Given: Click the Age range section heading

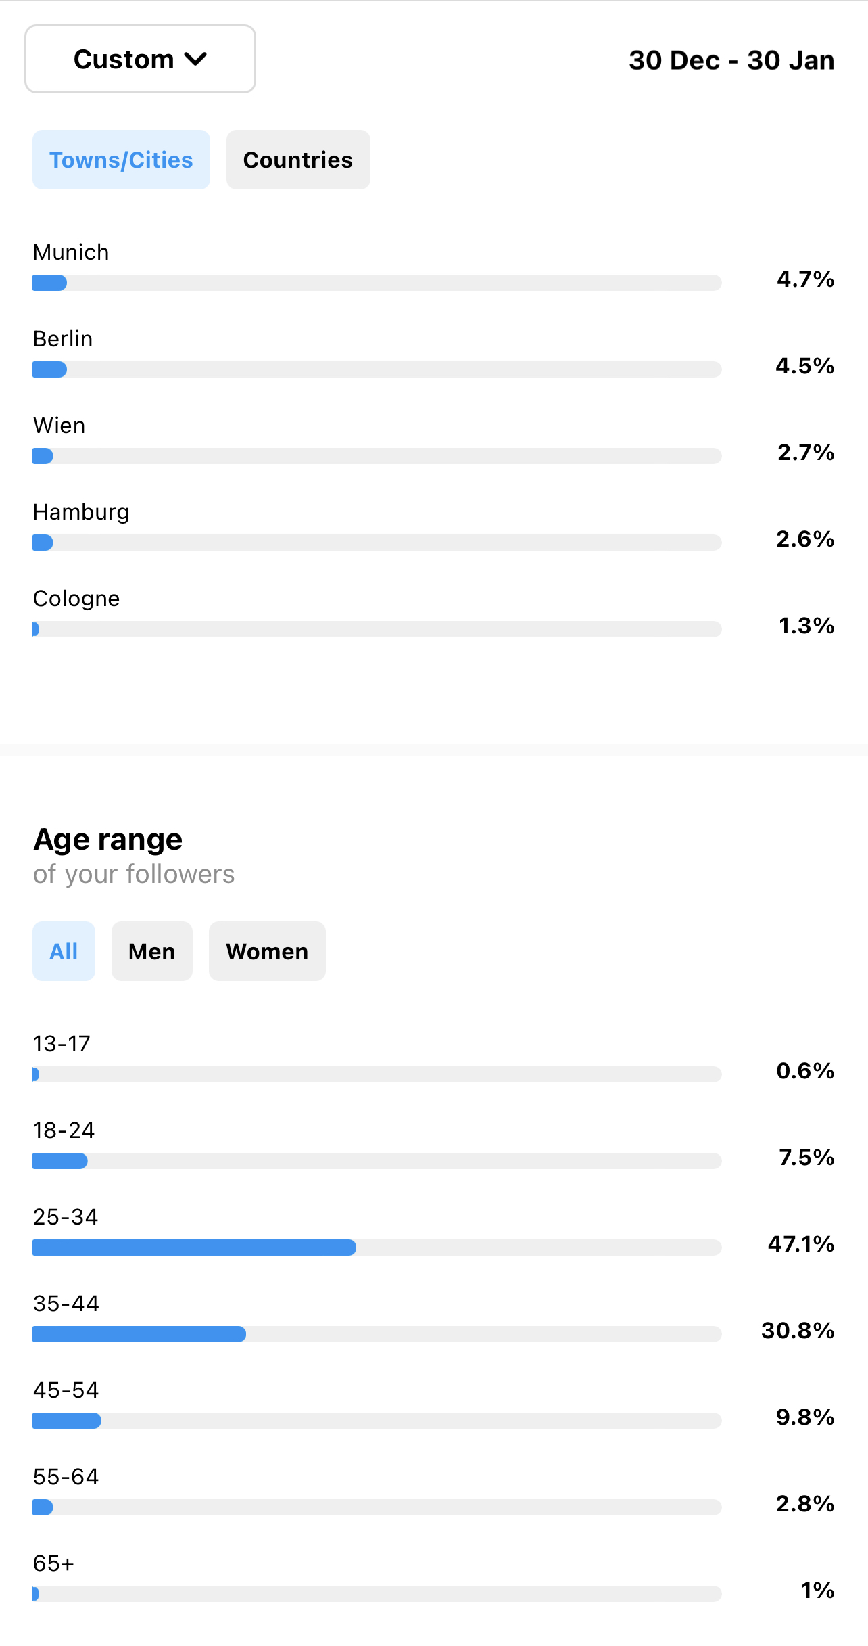Looking at the screenshot, I should pyautogui.click(x=108, y=840).
